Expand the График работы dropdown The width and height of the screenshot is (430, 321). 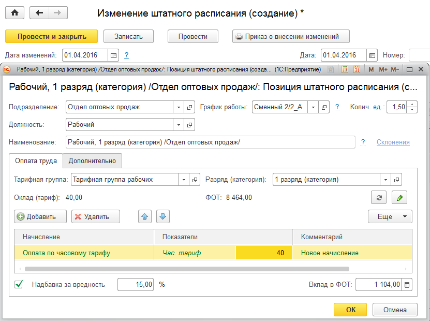[314, 107]
